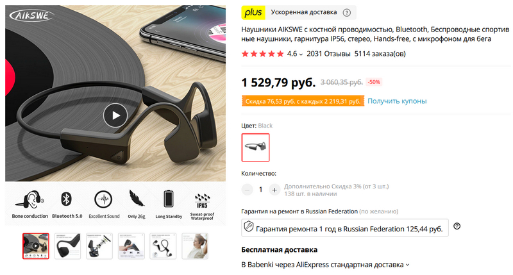Screen dimensions: 513x275
Task: Click the help icon beside the repair warranty
Action: (x=457, y=226)
